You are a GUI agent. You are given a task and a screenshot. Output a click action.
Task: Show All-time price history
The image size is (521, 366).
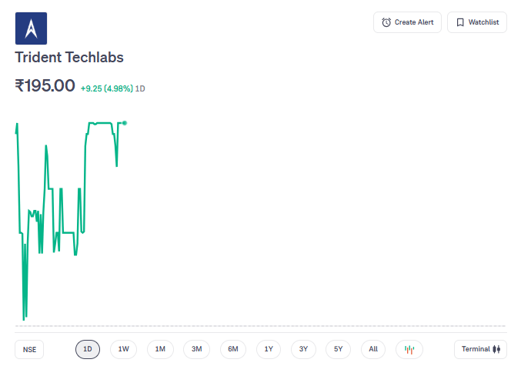click(373, 349)
